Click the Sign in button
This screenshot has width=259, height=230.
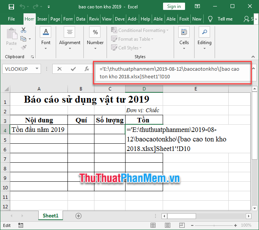coord(174,6)
